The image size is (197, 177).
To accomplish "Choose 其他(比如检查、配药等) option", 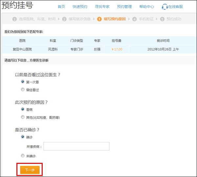I will coord(23,117).
